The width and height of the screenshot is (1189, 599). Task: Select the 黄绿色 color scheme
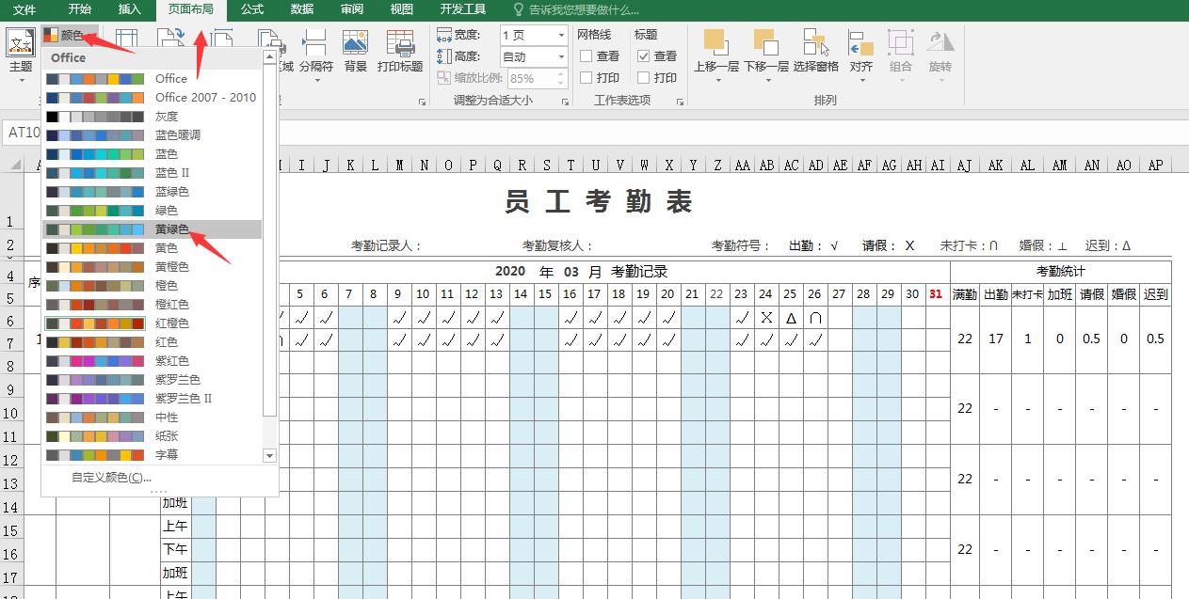[169, 228]
